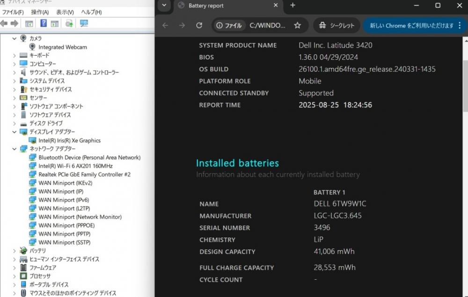Select WAN Miniport (IKEv2) entry
Image resolution: width=468 pixels, height=297 pixels.
tap(66, 183)
